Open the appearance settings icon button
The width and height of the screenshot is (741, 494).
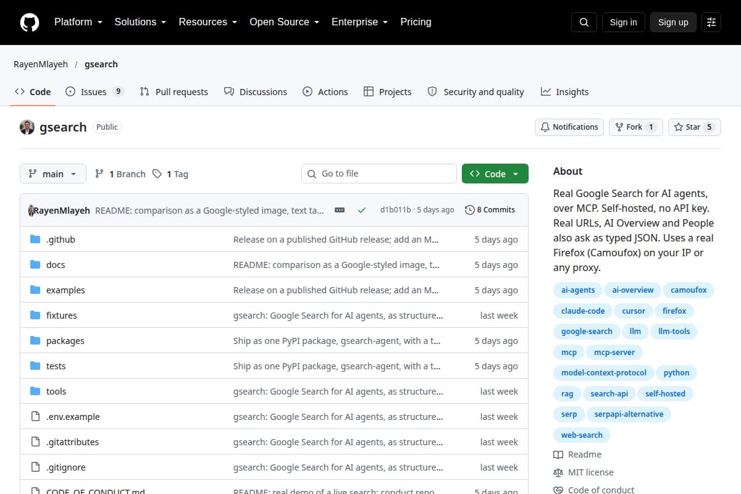coord(711,22)
